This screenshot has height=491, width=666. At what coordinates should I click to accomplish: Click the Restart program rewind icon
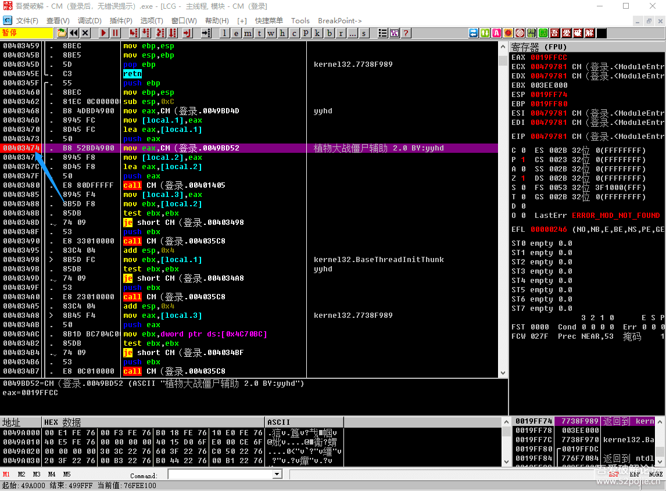pos(74,33)
